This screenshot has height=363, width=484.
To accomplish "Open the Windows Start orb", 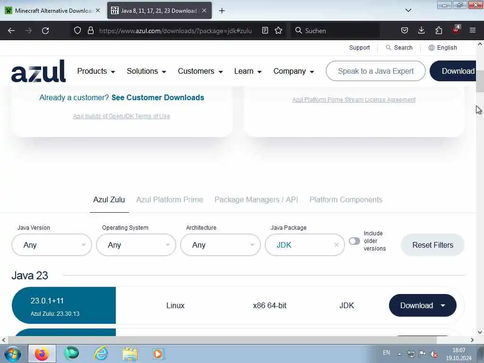I will pyautogui.click(x=13, y=354).
